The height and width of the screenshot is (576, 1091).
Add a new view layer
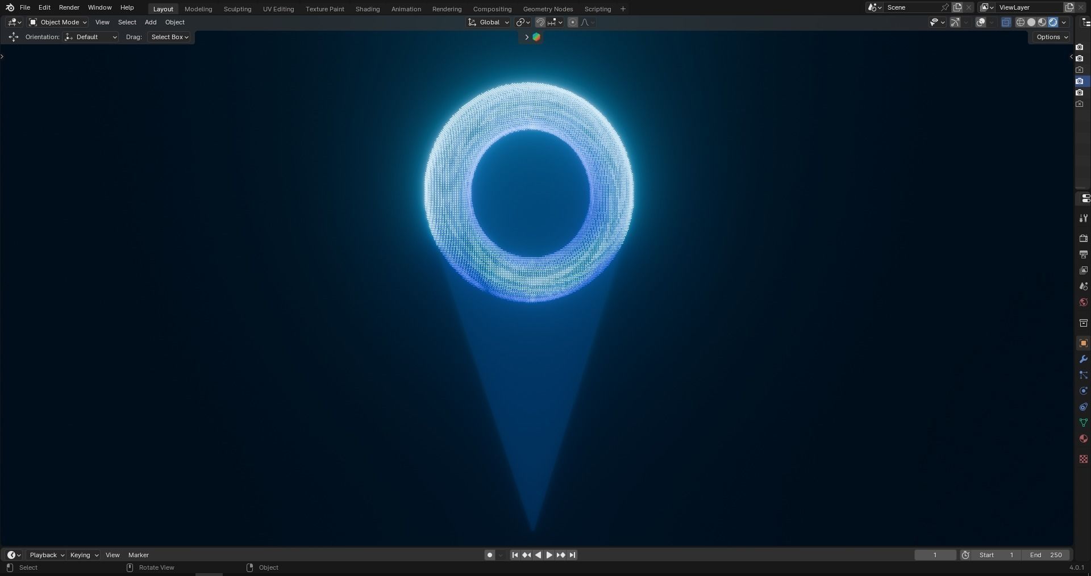click(x=1069, y=7)
